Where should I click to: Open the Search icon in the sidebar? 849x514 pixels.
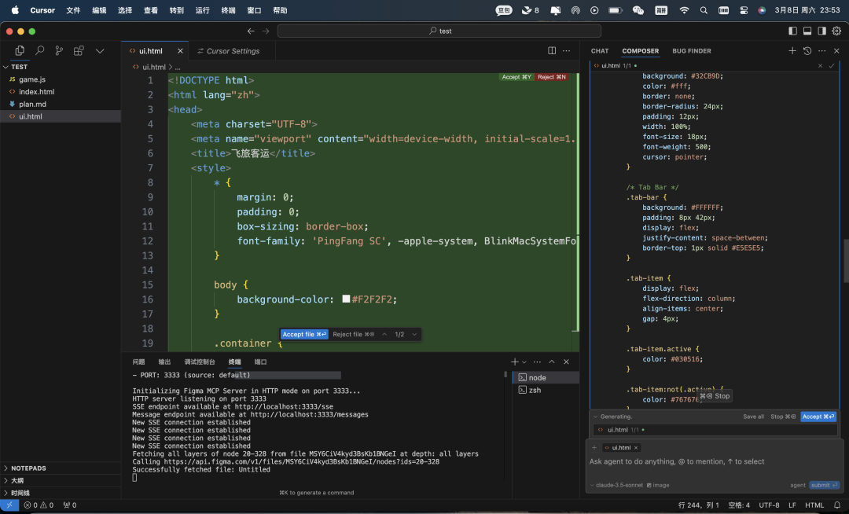click(x=39, y=50)
